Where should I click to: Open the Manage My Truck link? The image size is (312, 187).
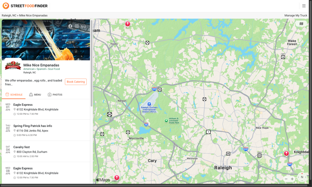point(296,16)
